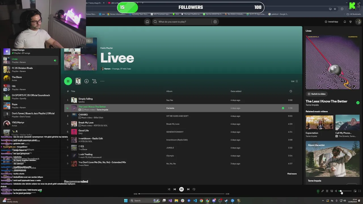Select the track Lovin' Feeling

181,156
